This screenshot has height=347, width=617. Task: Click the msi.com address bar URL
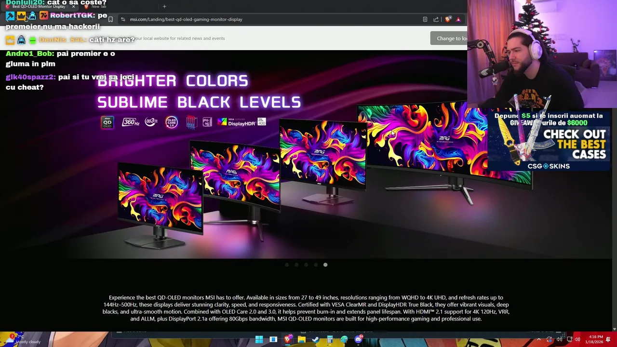[186, 19]
